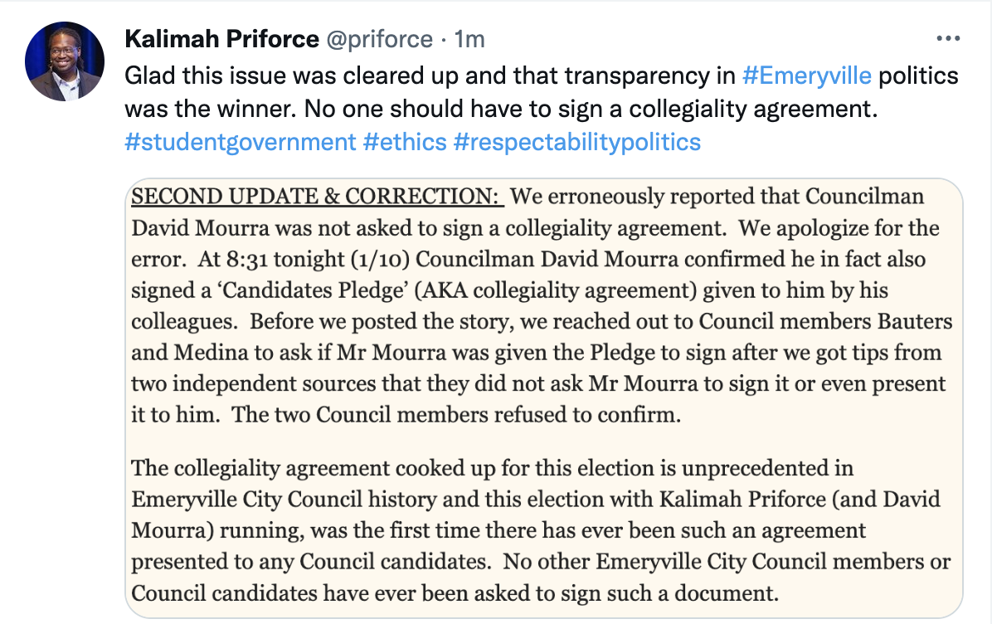Click the image's last line about signing a document
This screenshot has height=624, width=992.
456,593
